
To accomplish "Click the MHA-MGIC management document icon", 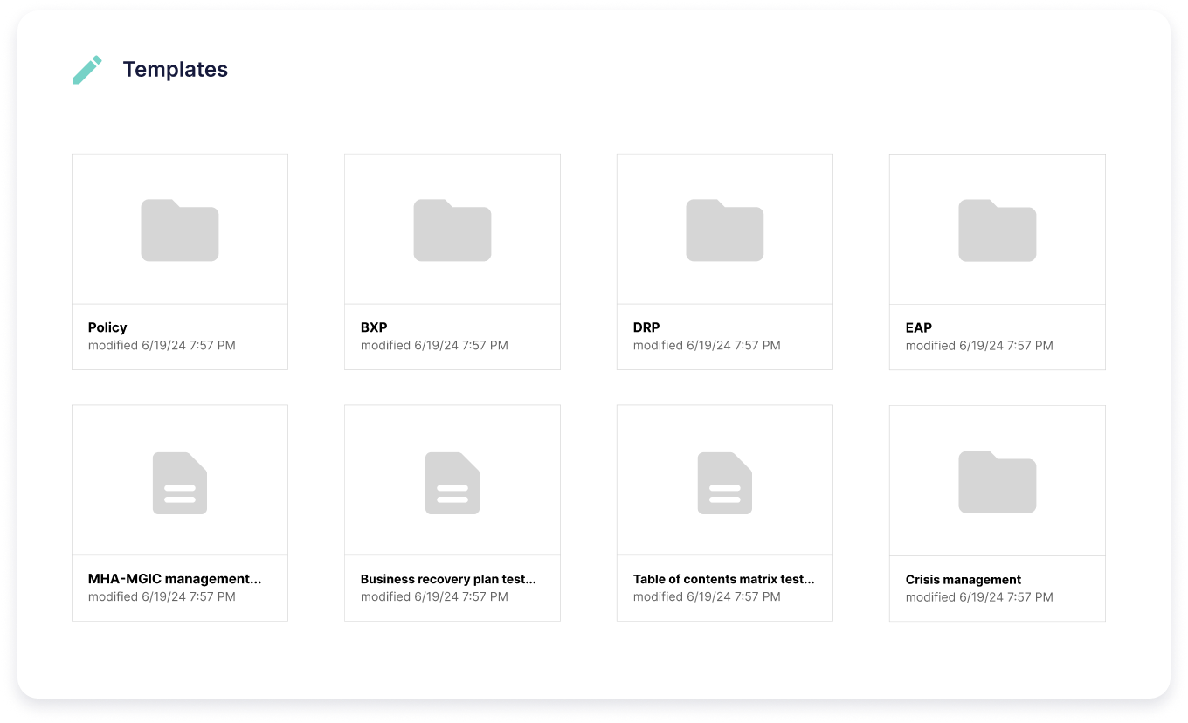I will 180,482.
